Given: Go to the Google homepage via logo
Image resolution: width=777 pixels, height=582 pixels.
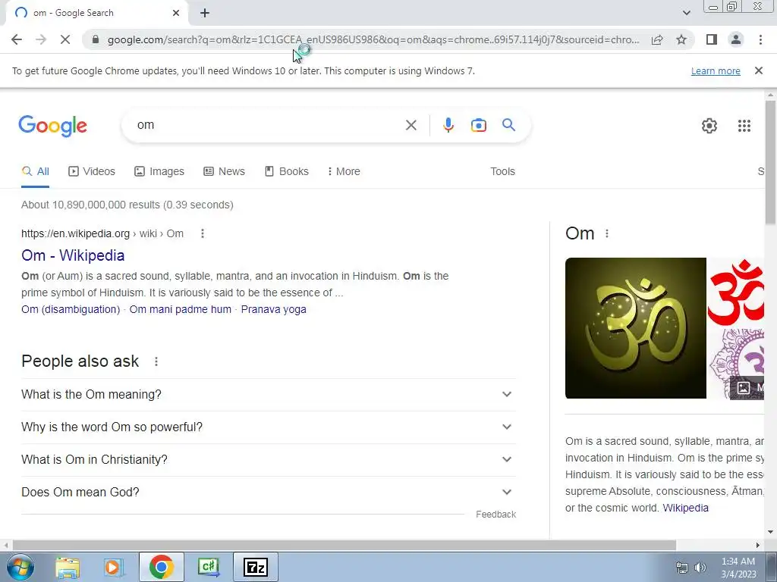Looking at the screenshot, I should (52, 126).
